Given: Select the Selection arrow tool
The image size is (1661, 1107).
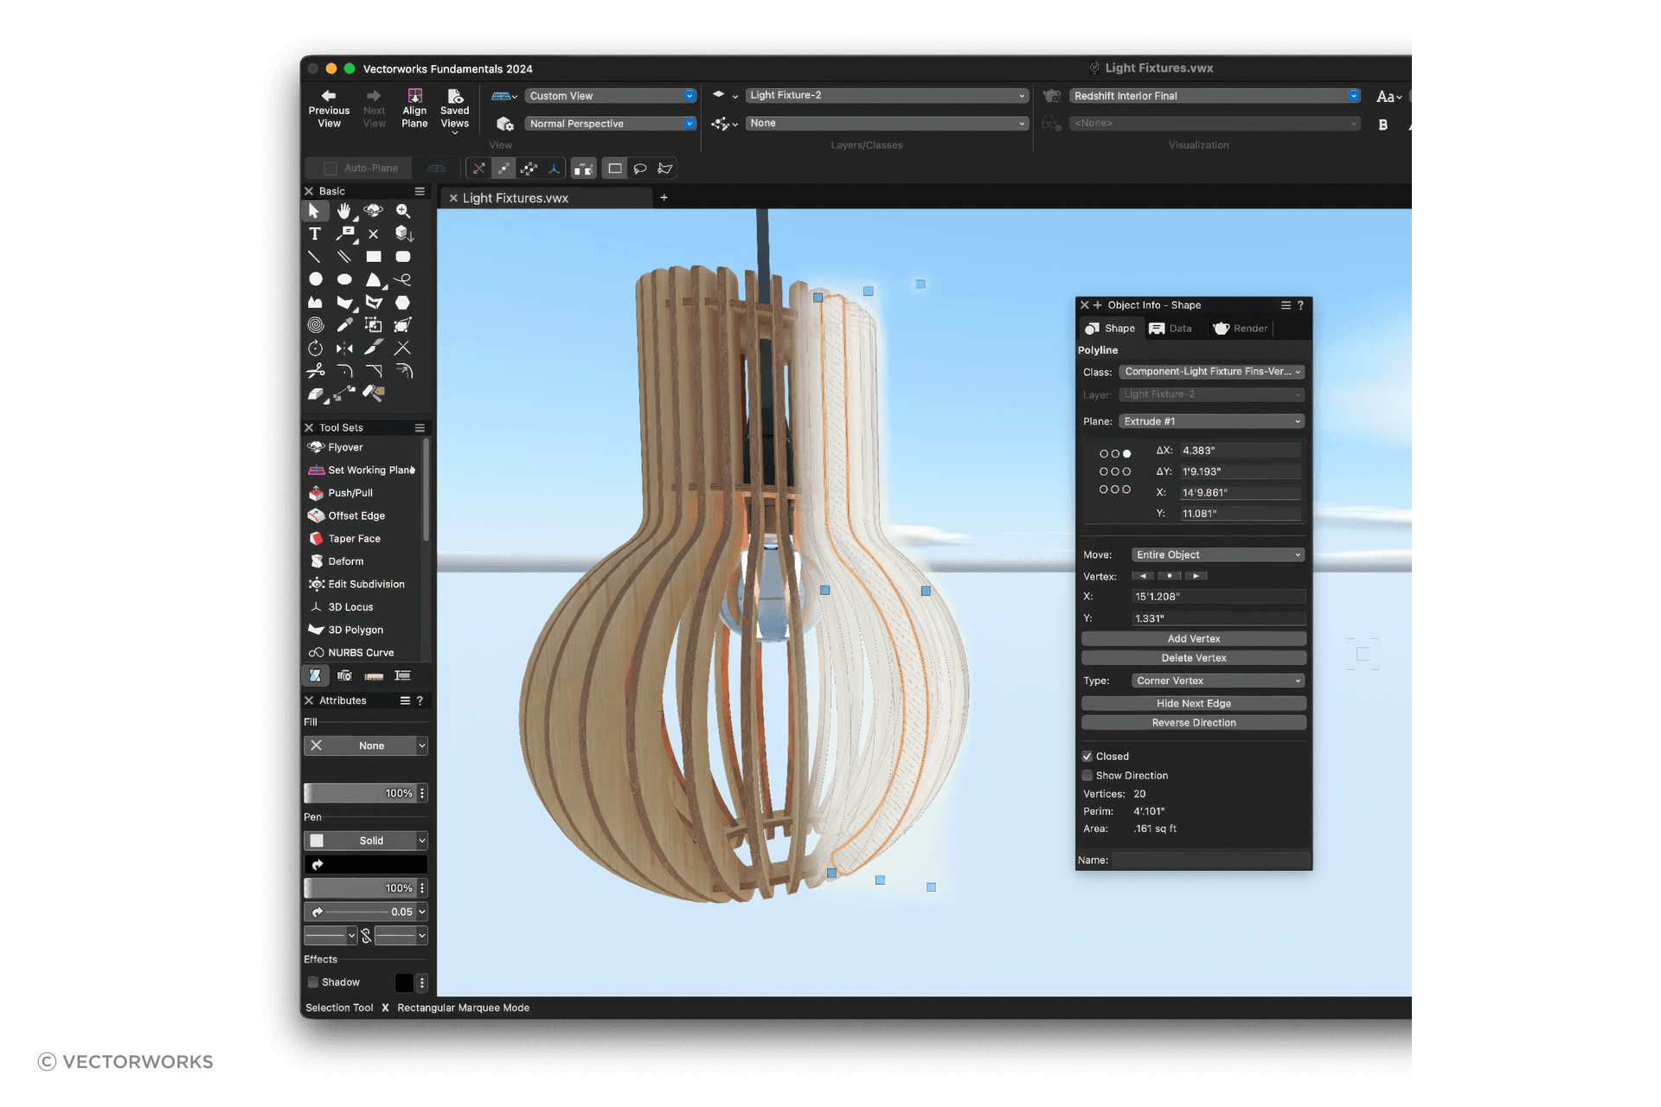Looking at the screenshot, I should tap(315, 211).
